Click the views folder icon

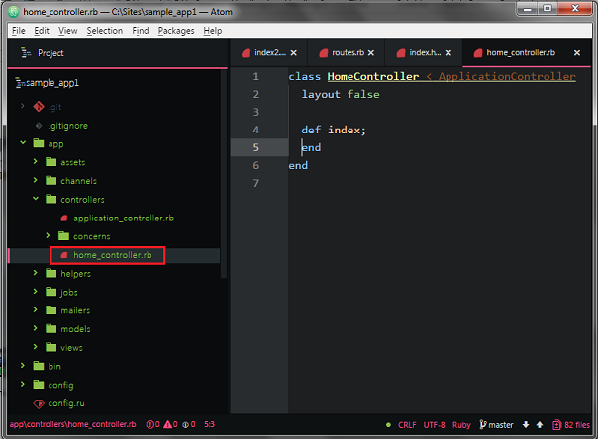(x=51, y=347)
